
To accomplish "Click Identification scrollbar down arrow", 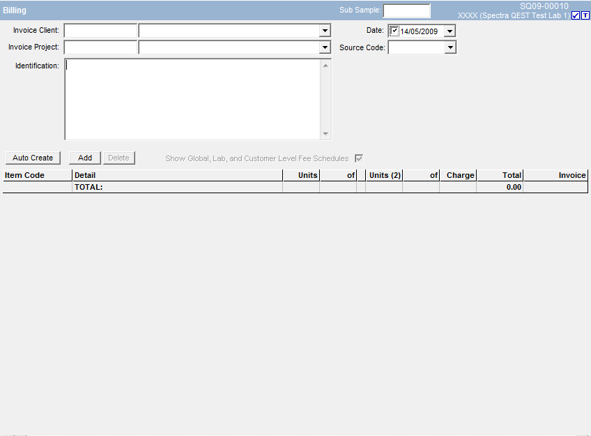I will (x=325, y=134).
